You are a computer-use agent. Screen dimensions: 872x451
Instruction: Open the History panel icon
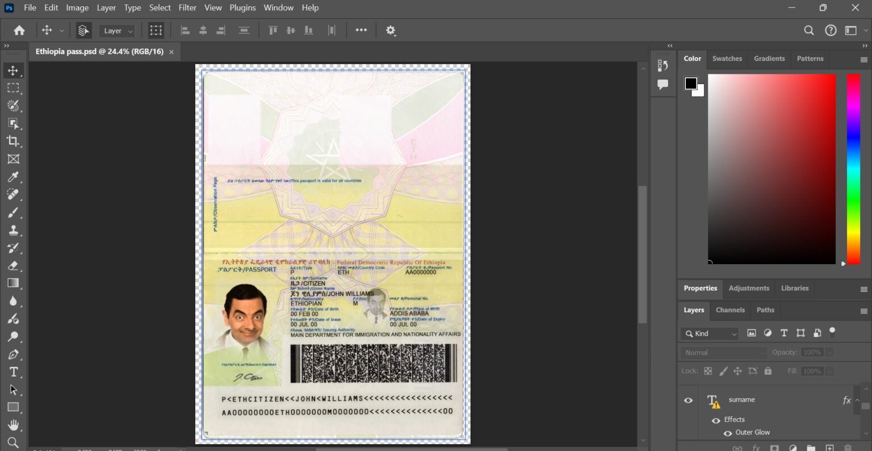663,65
